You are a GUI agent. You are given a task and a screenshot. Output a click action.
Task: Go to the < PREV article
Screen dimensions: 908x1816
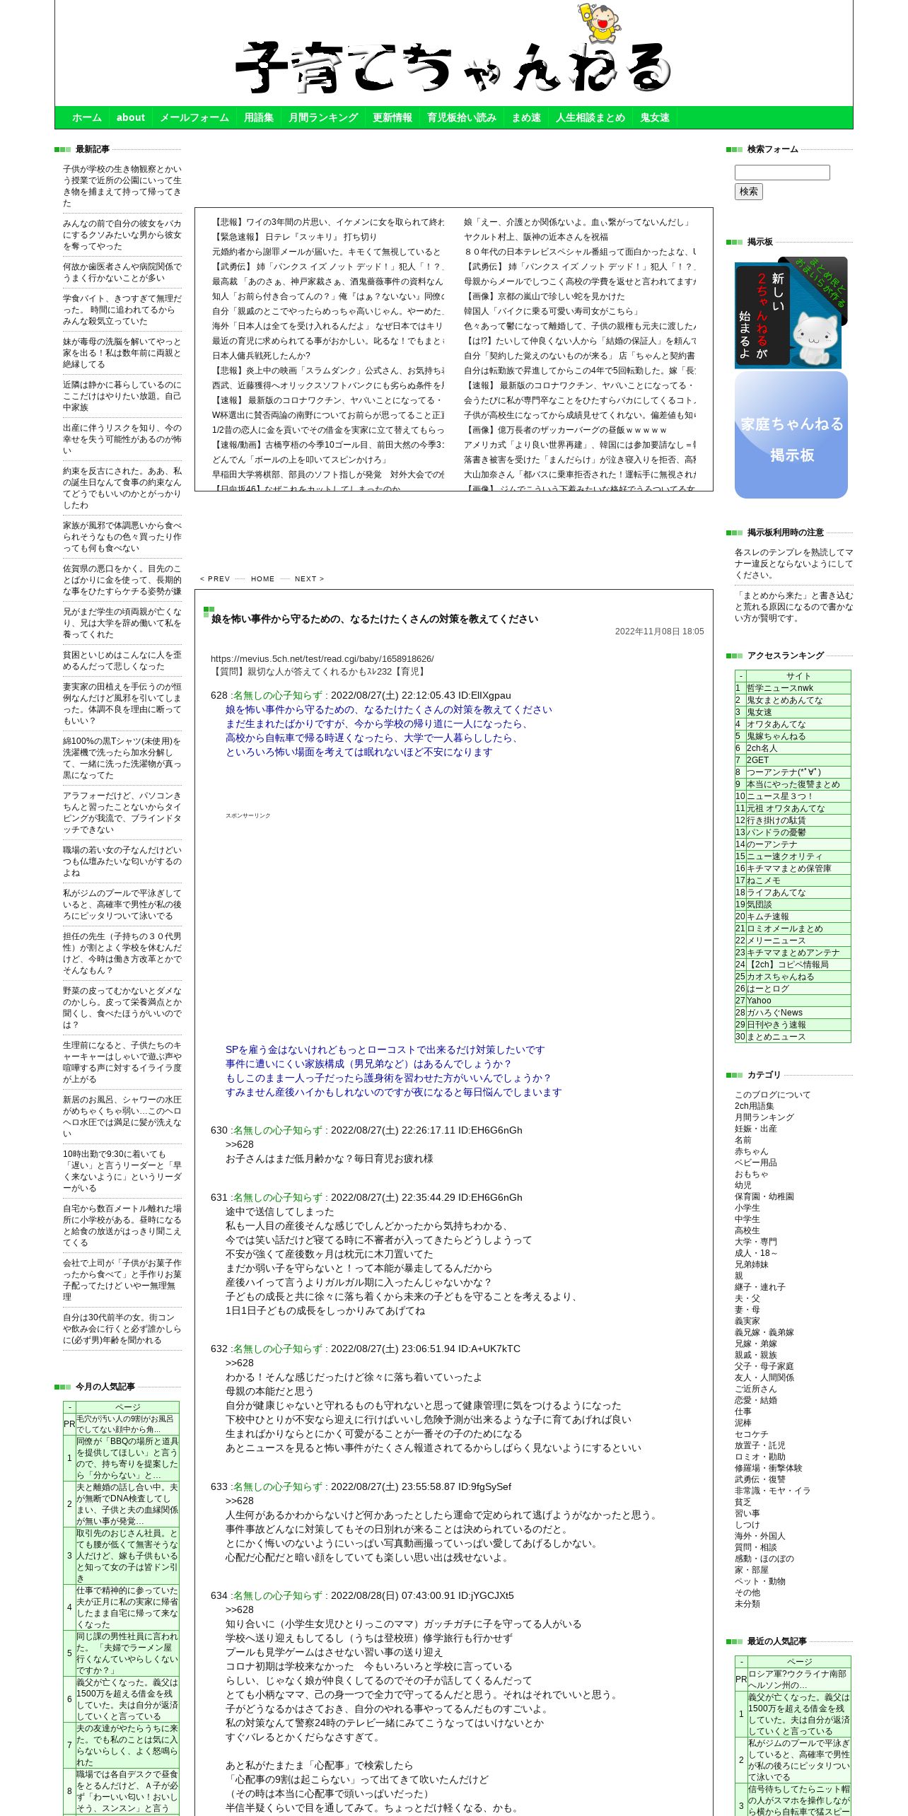(x=215, y=578)
